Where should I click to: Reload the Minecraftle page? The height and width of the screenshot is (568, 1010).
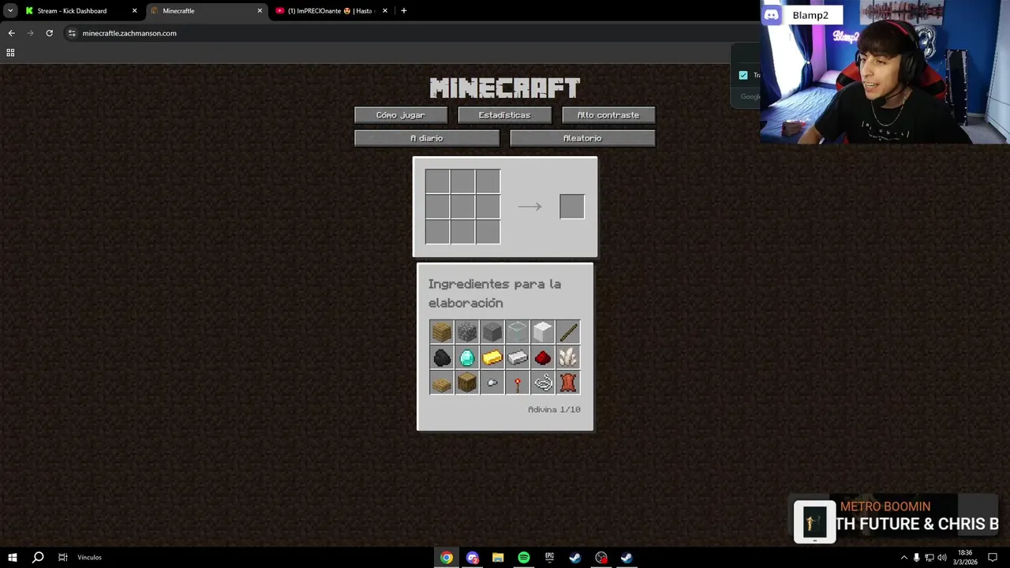point(49,33)
